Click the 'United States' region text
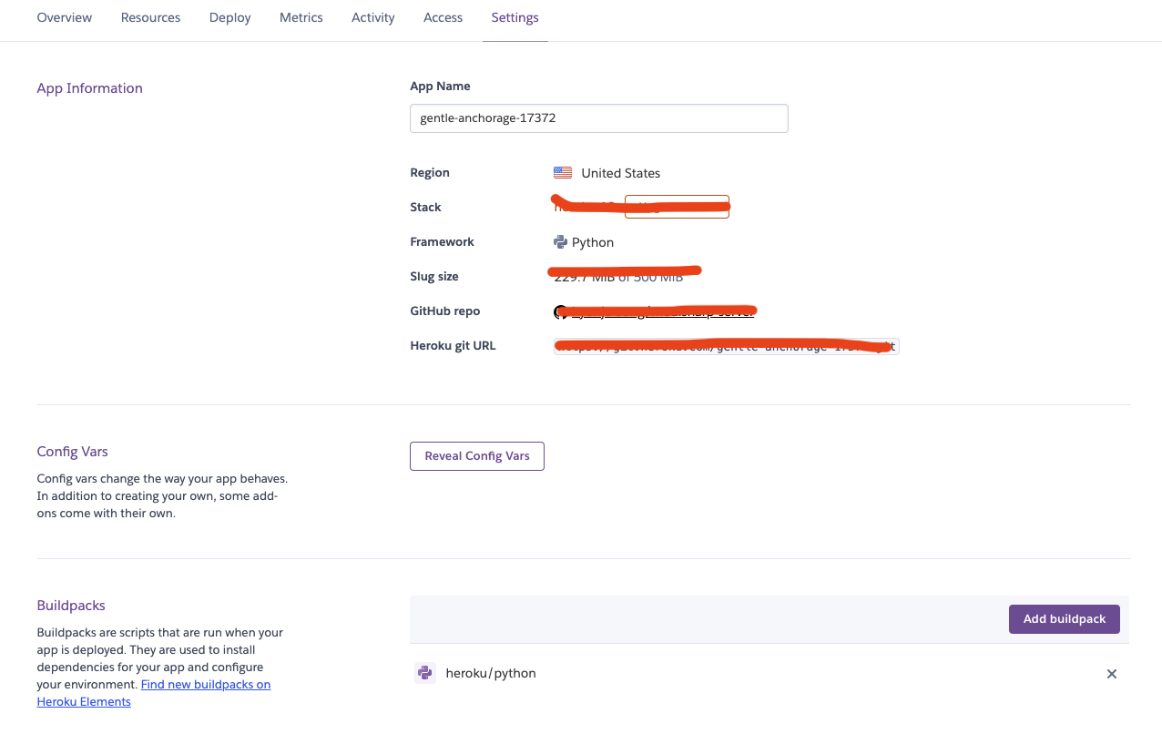1162x744 pixels. [x=620, y=173]
